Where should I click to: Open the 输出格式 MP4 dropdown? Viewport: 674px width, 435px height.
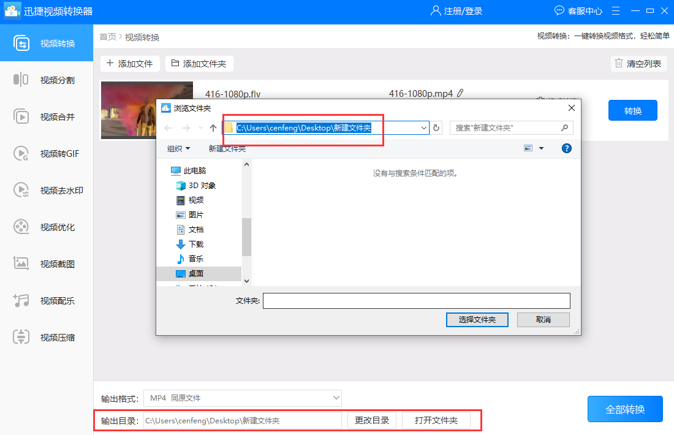click(x=243, y=398)
